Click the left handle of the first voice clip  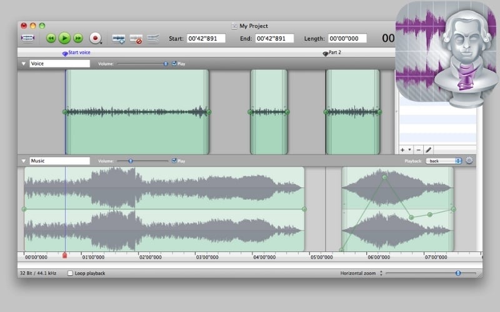(65, 112)
